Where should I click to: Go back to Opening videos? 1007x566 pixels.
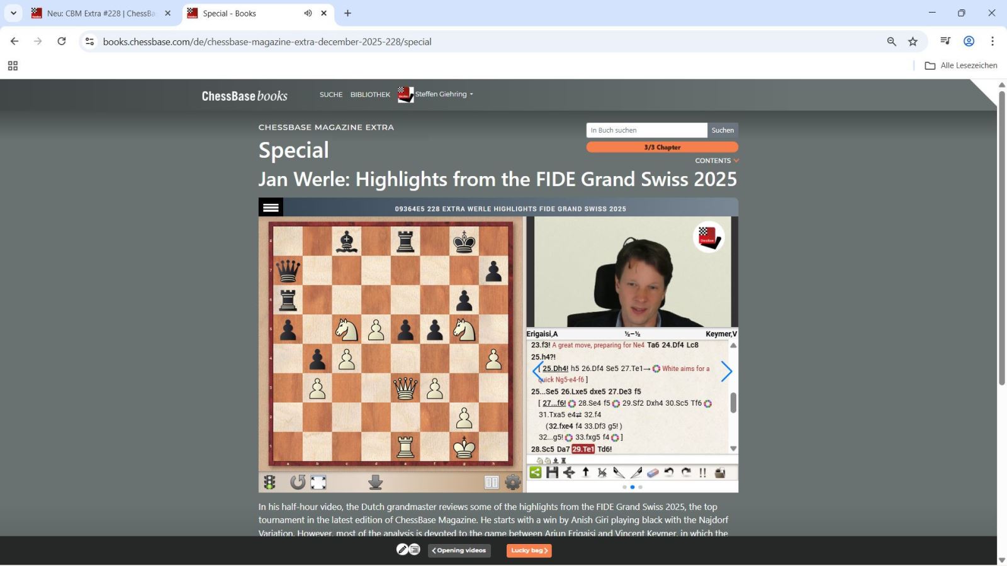(459, 550)
